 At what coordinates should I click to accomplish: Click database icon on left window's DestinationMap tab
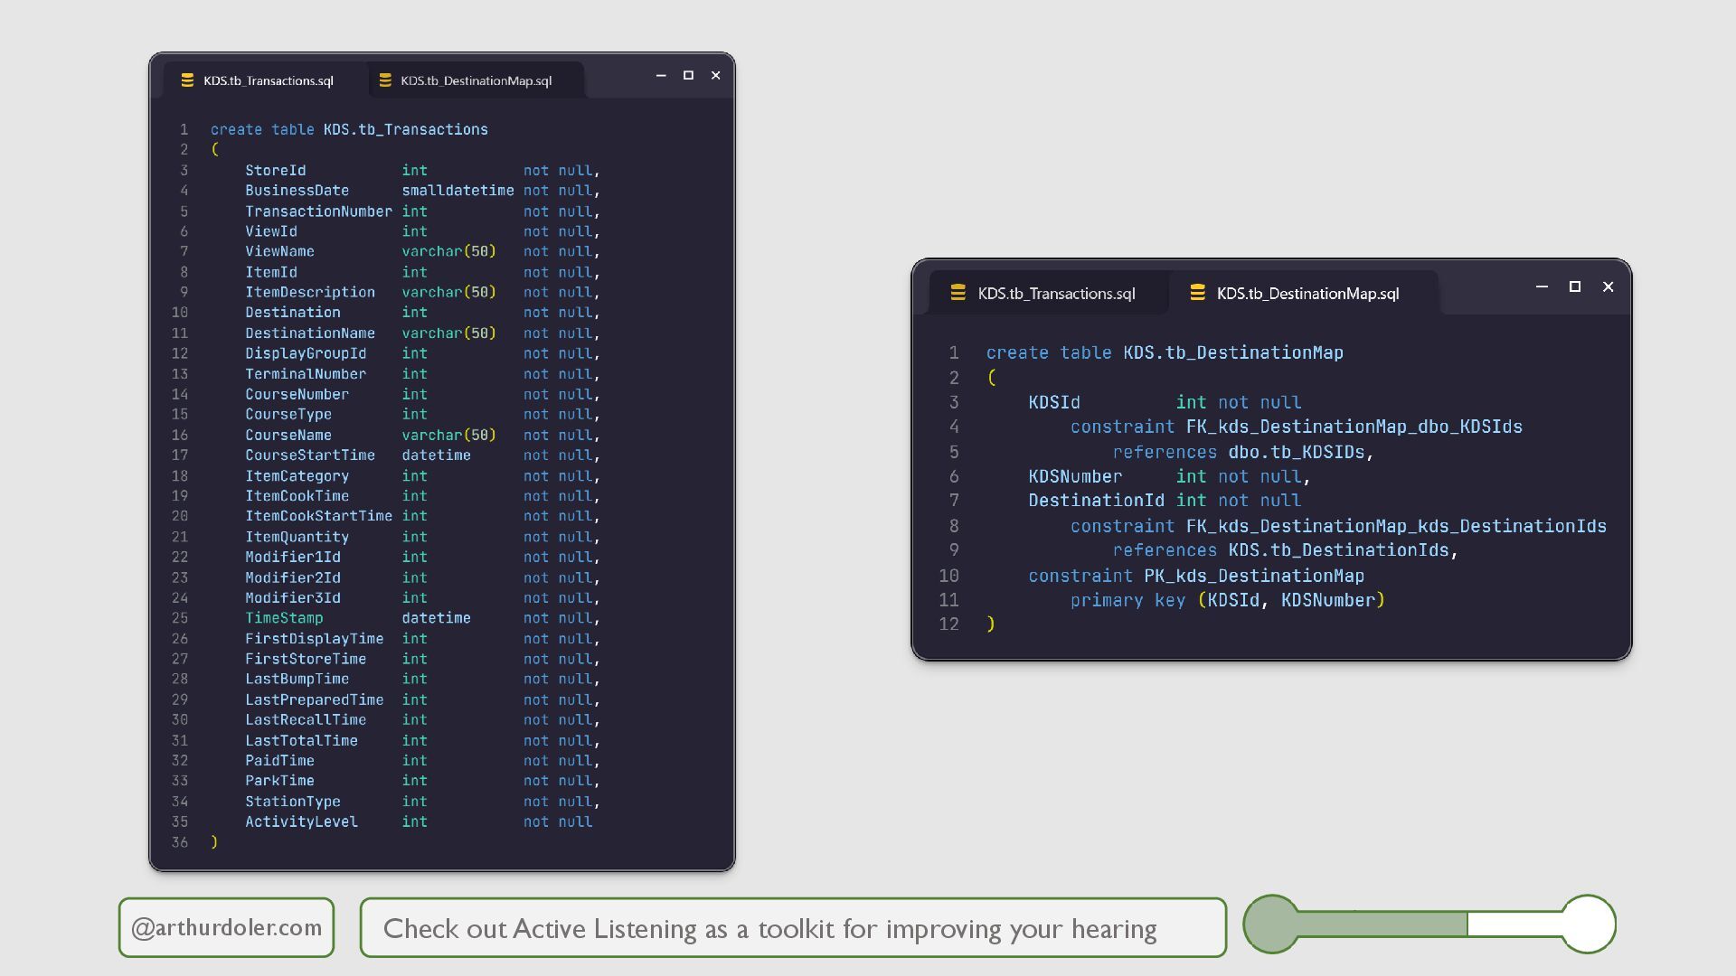tap(385, 80)
